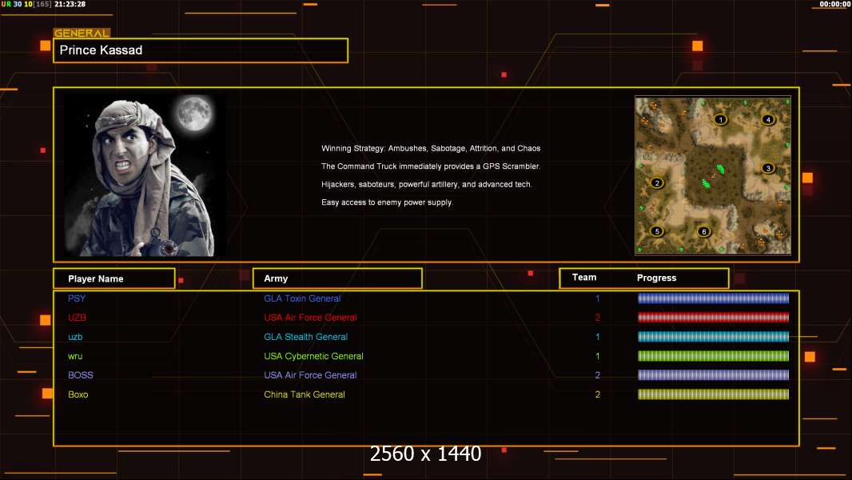The image size is (852, 480).
Task: Click the Army column header
Action: click(336, 278)
